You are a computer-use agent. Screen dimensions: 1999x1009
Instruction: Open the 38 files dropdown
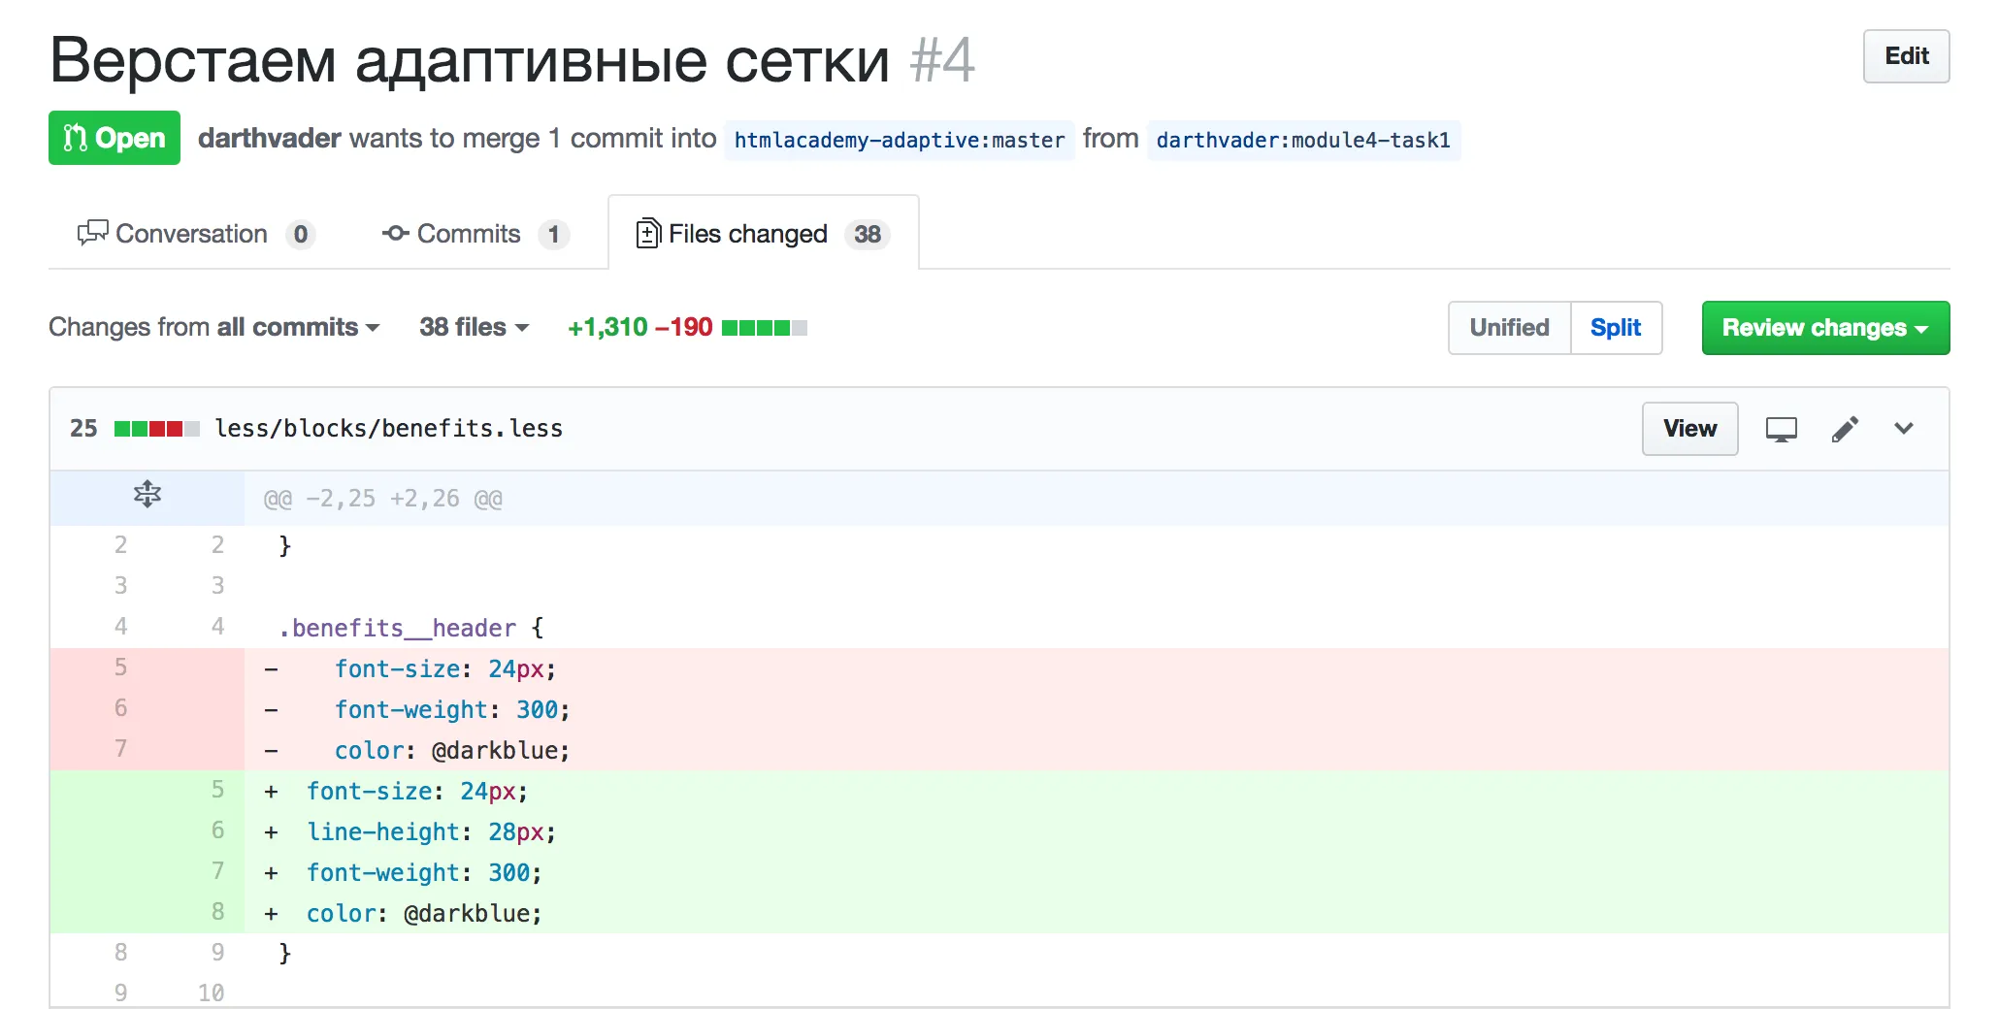pos(472,327)
